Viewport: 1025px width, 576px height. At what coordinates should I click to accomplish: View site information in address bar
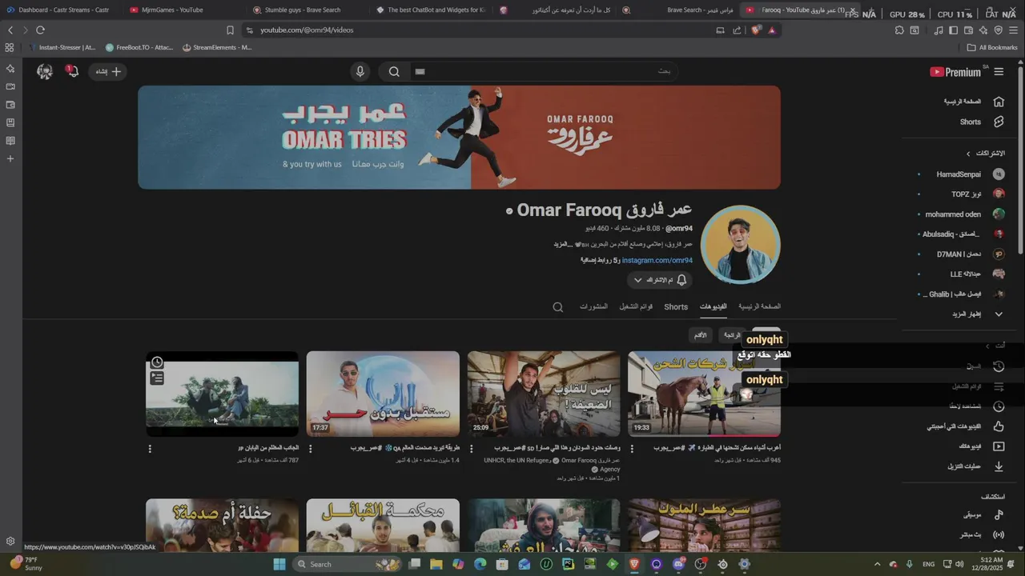point(250,30)
